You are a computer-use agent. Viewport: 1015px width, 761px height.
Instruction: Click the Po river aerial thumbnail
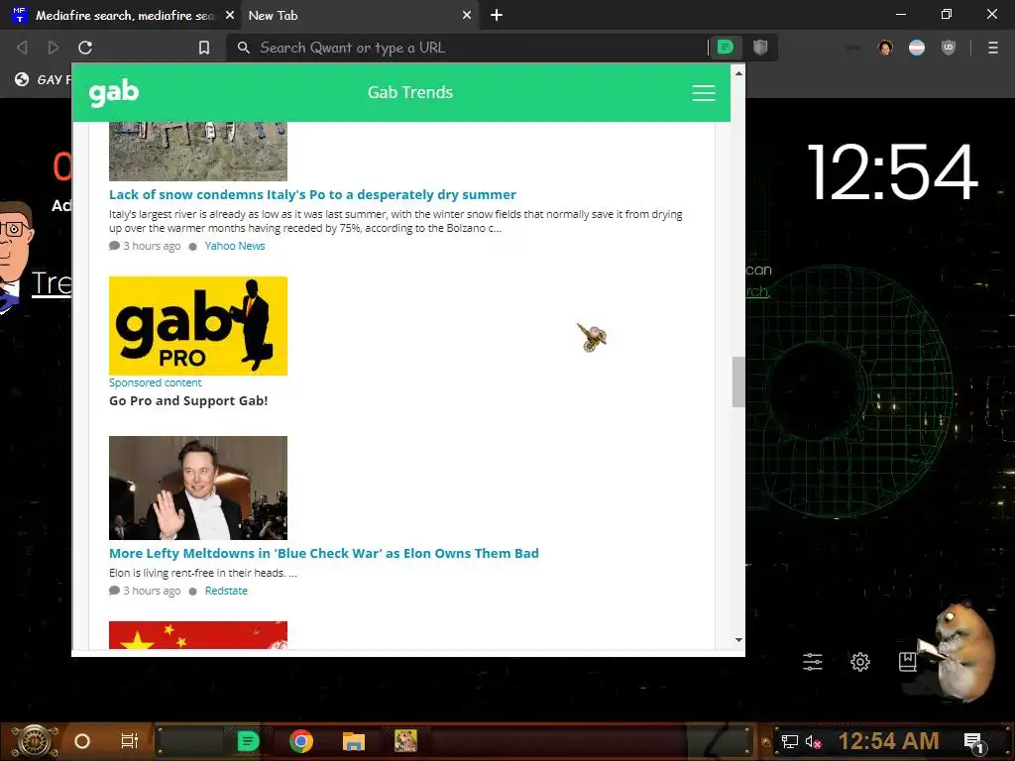(198, 152)
